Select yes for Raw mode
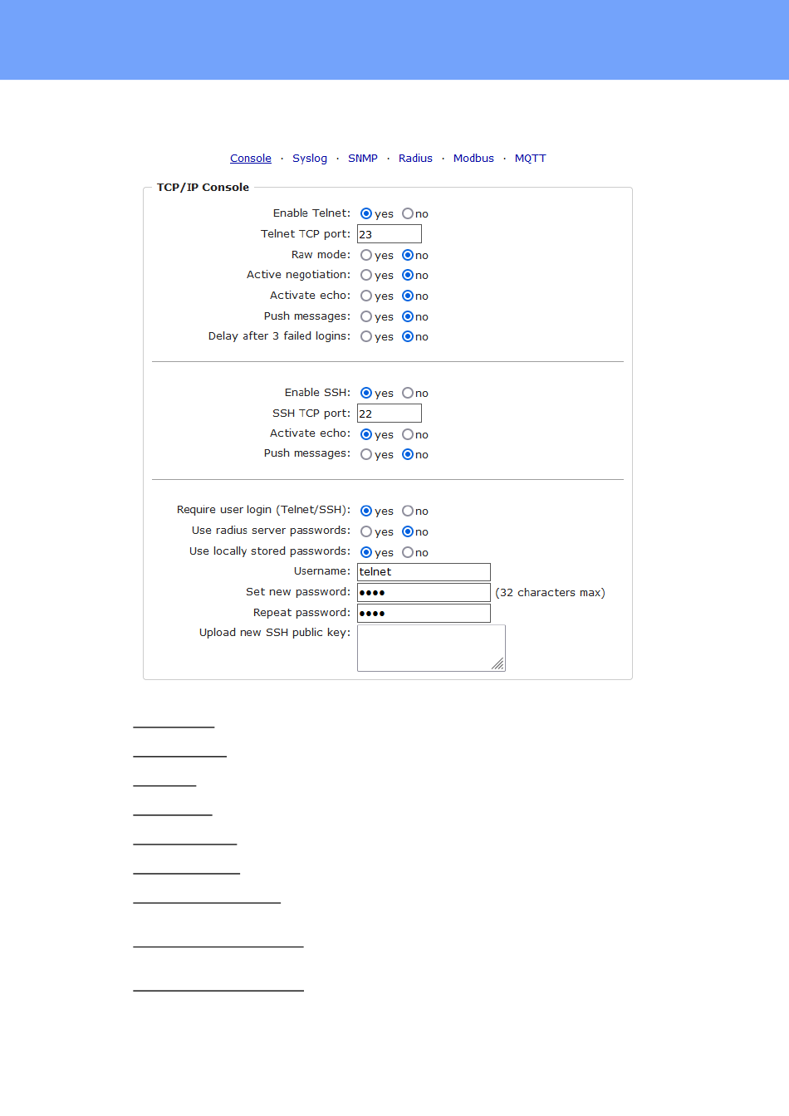 pyautogui.click(x=366, y=255)
